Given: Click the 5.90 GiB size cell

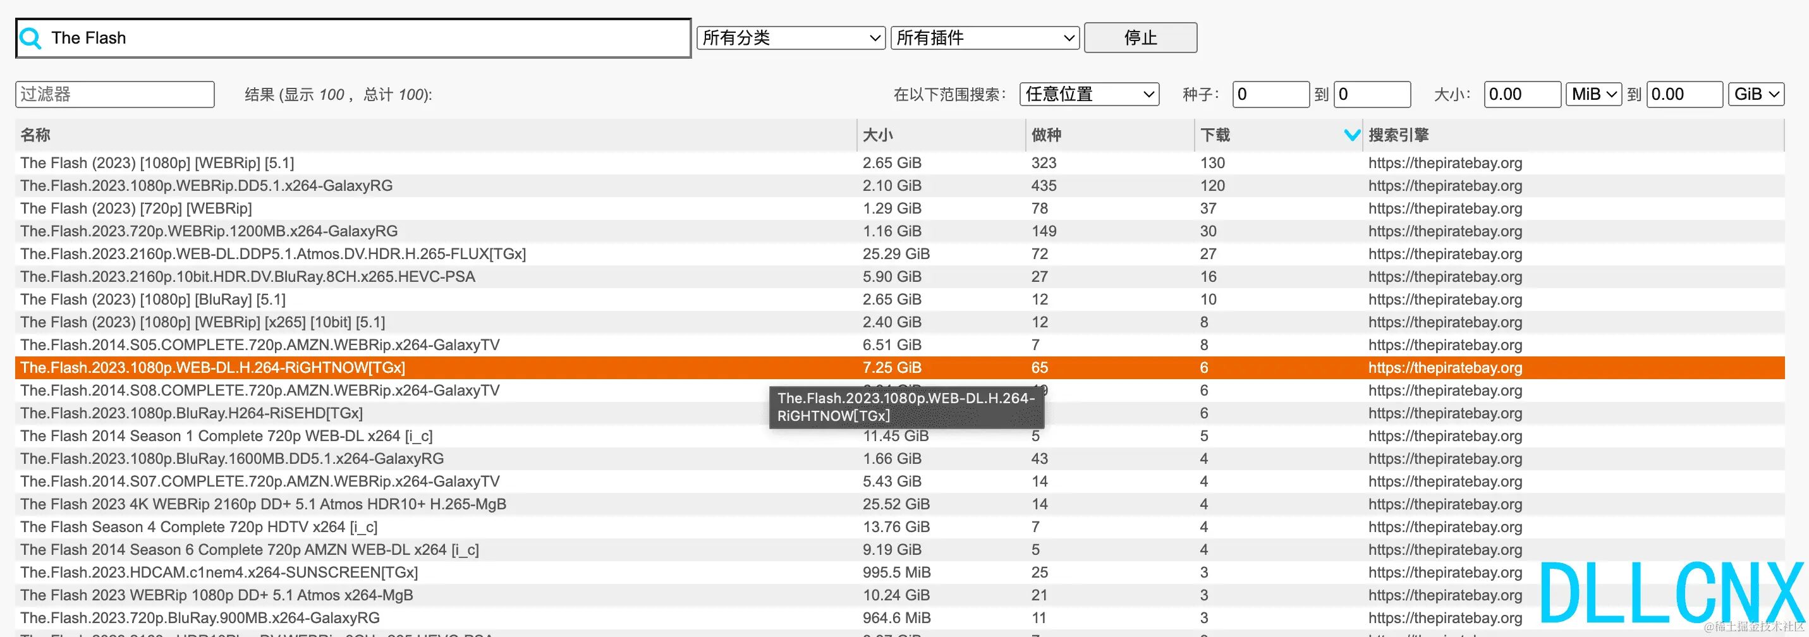Looking at the screenshot, I should click(x=892, y=277).
